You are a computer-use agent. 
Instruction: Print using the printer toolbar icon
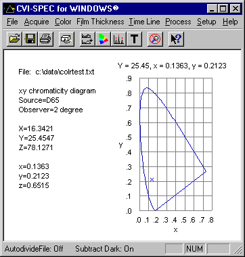(45, 39)
